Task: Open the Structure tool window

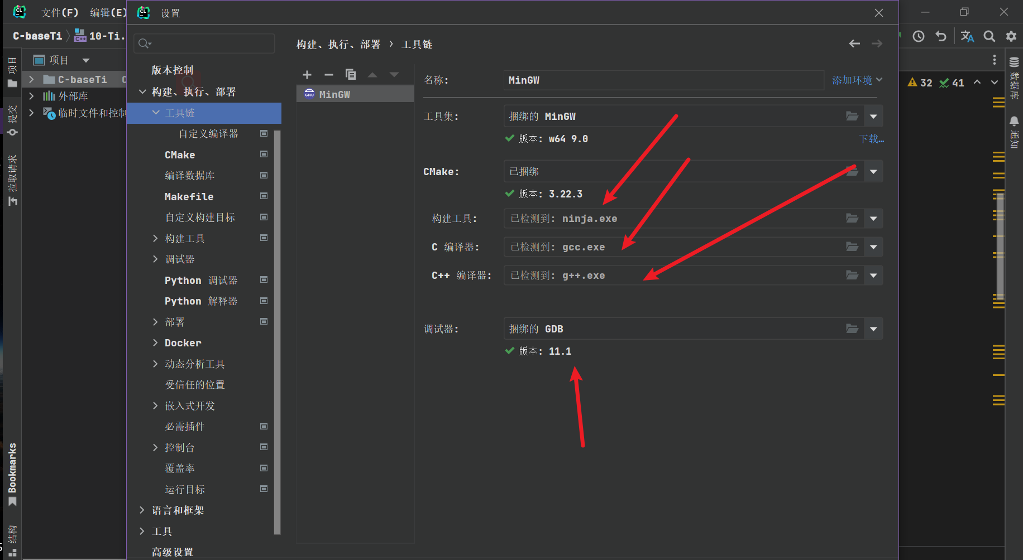Action: pyautogui.click(x=12, y=540)
